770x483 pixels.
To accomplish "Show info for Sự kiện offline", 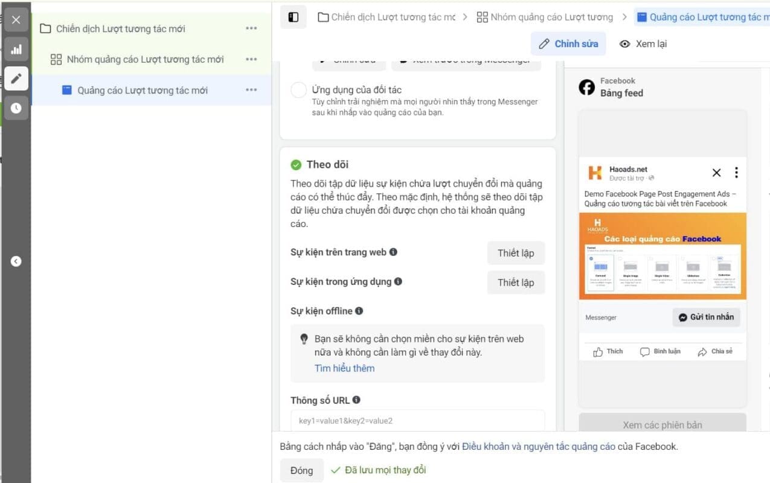I will click(359, 311).
